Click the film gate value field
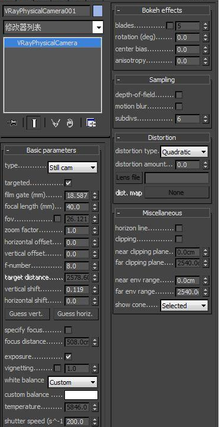The height and width of the screenshot is (427, 219). pyautogui.click(x=77, y=195)
